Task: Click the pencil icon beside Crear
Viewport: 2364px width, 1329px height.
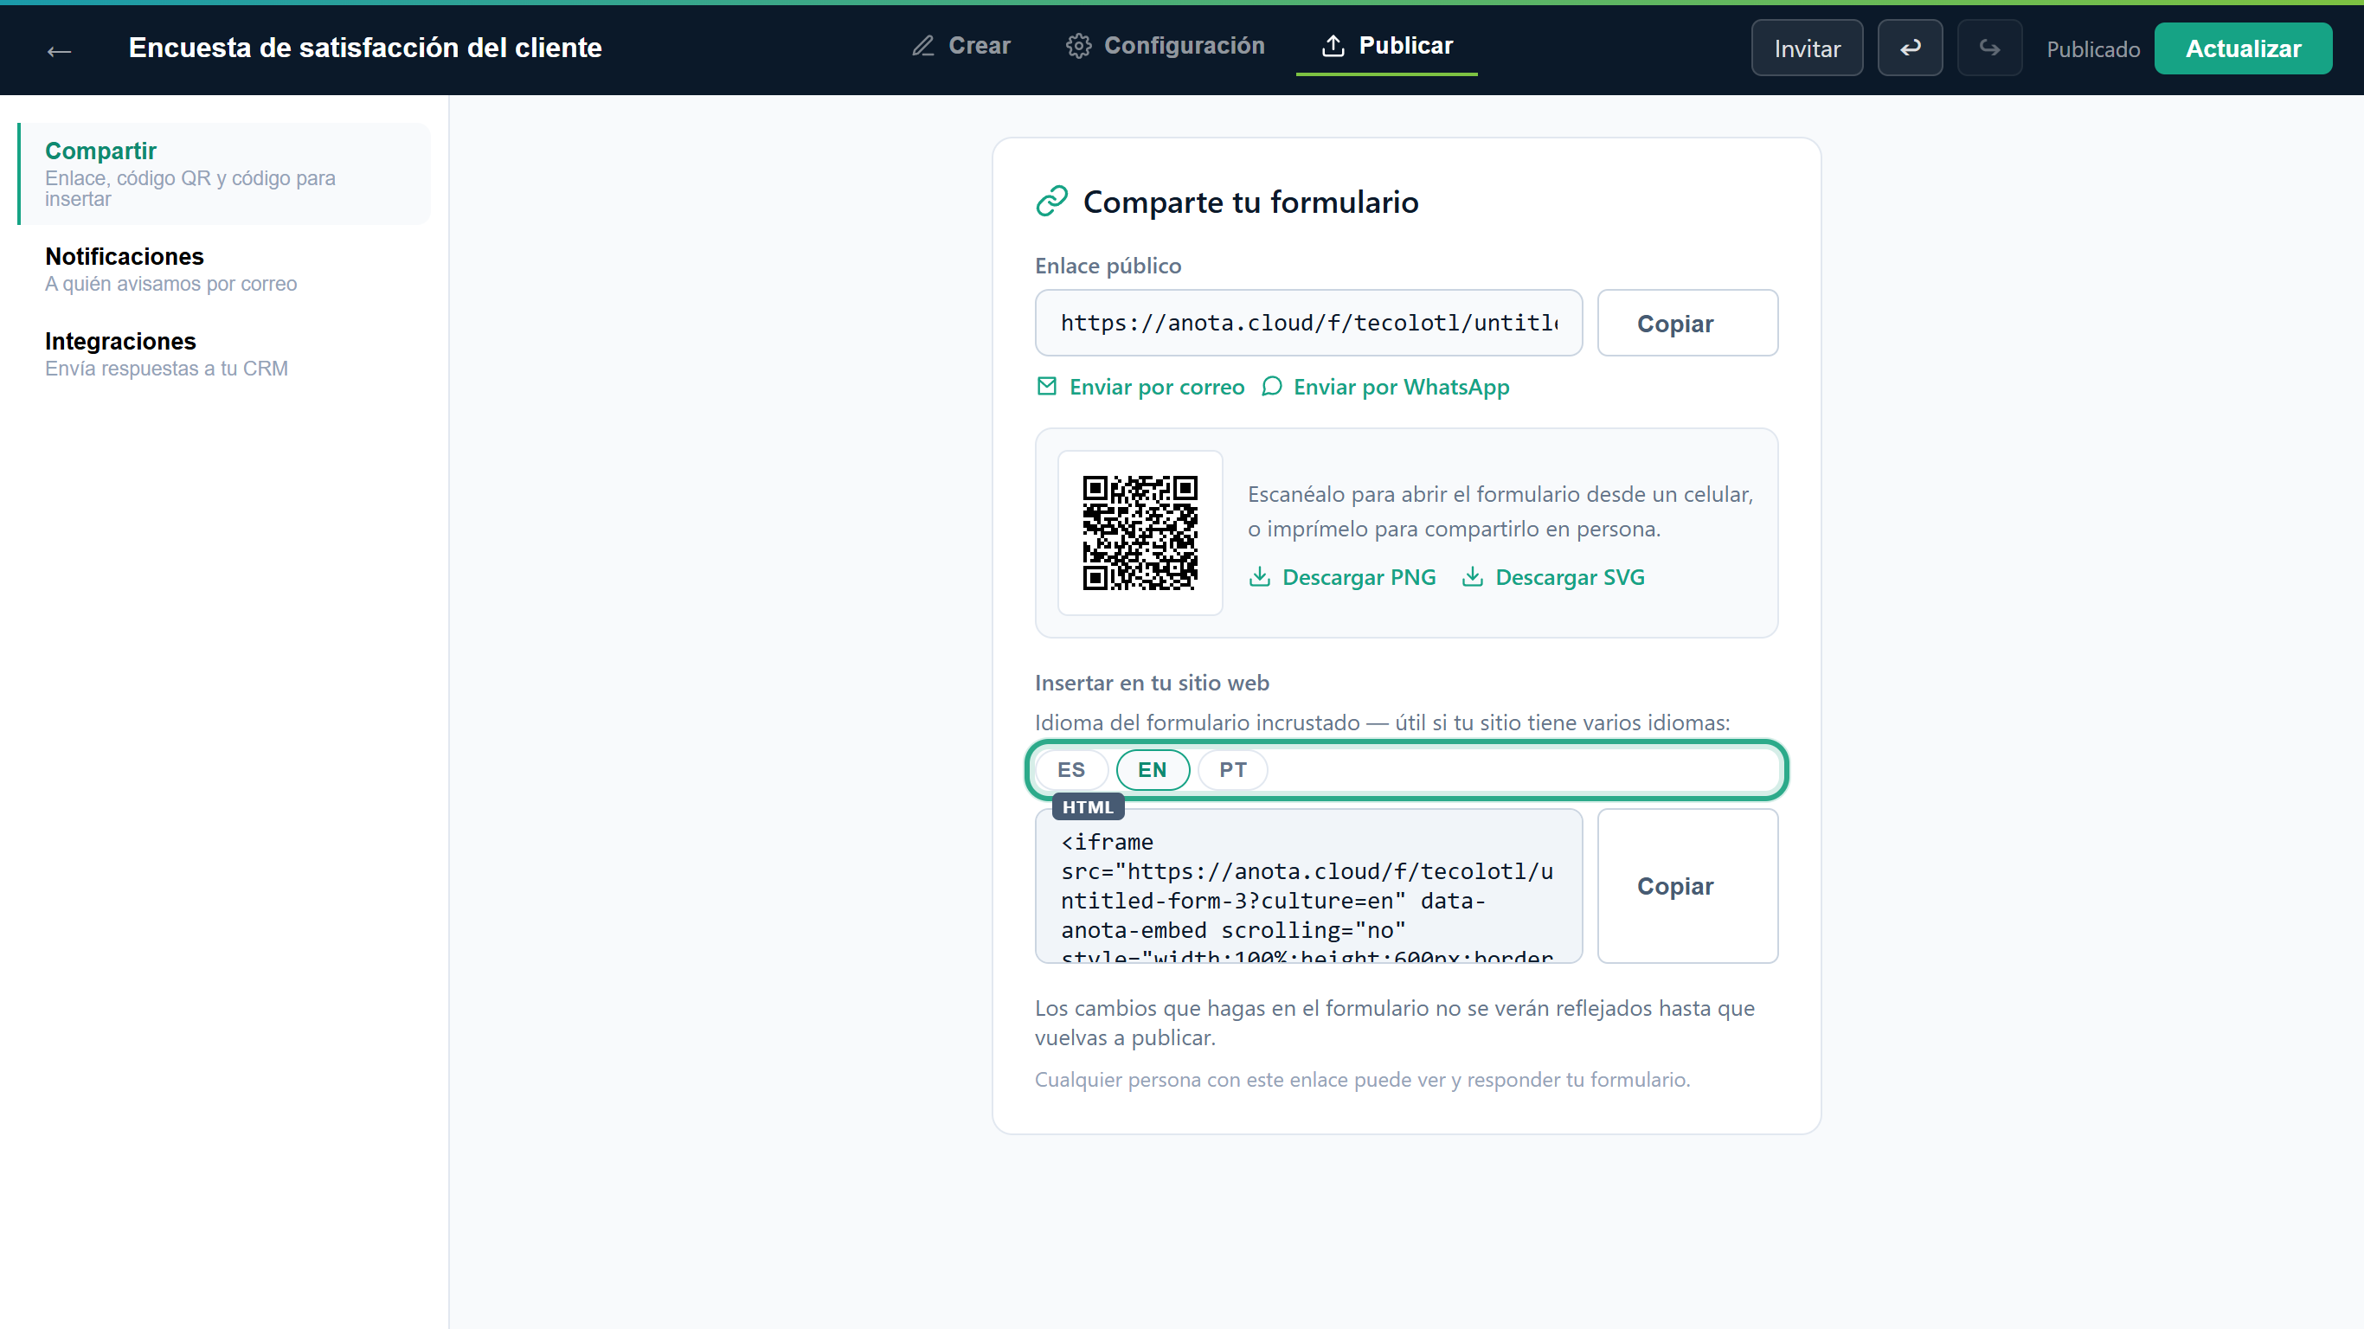Action: (x=922, y=46)
